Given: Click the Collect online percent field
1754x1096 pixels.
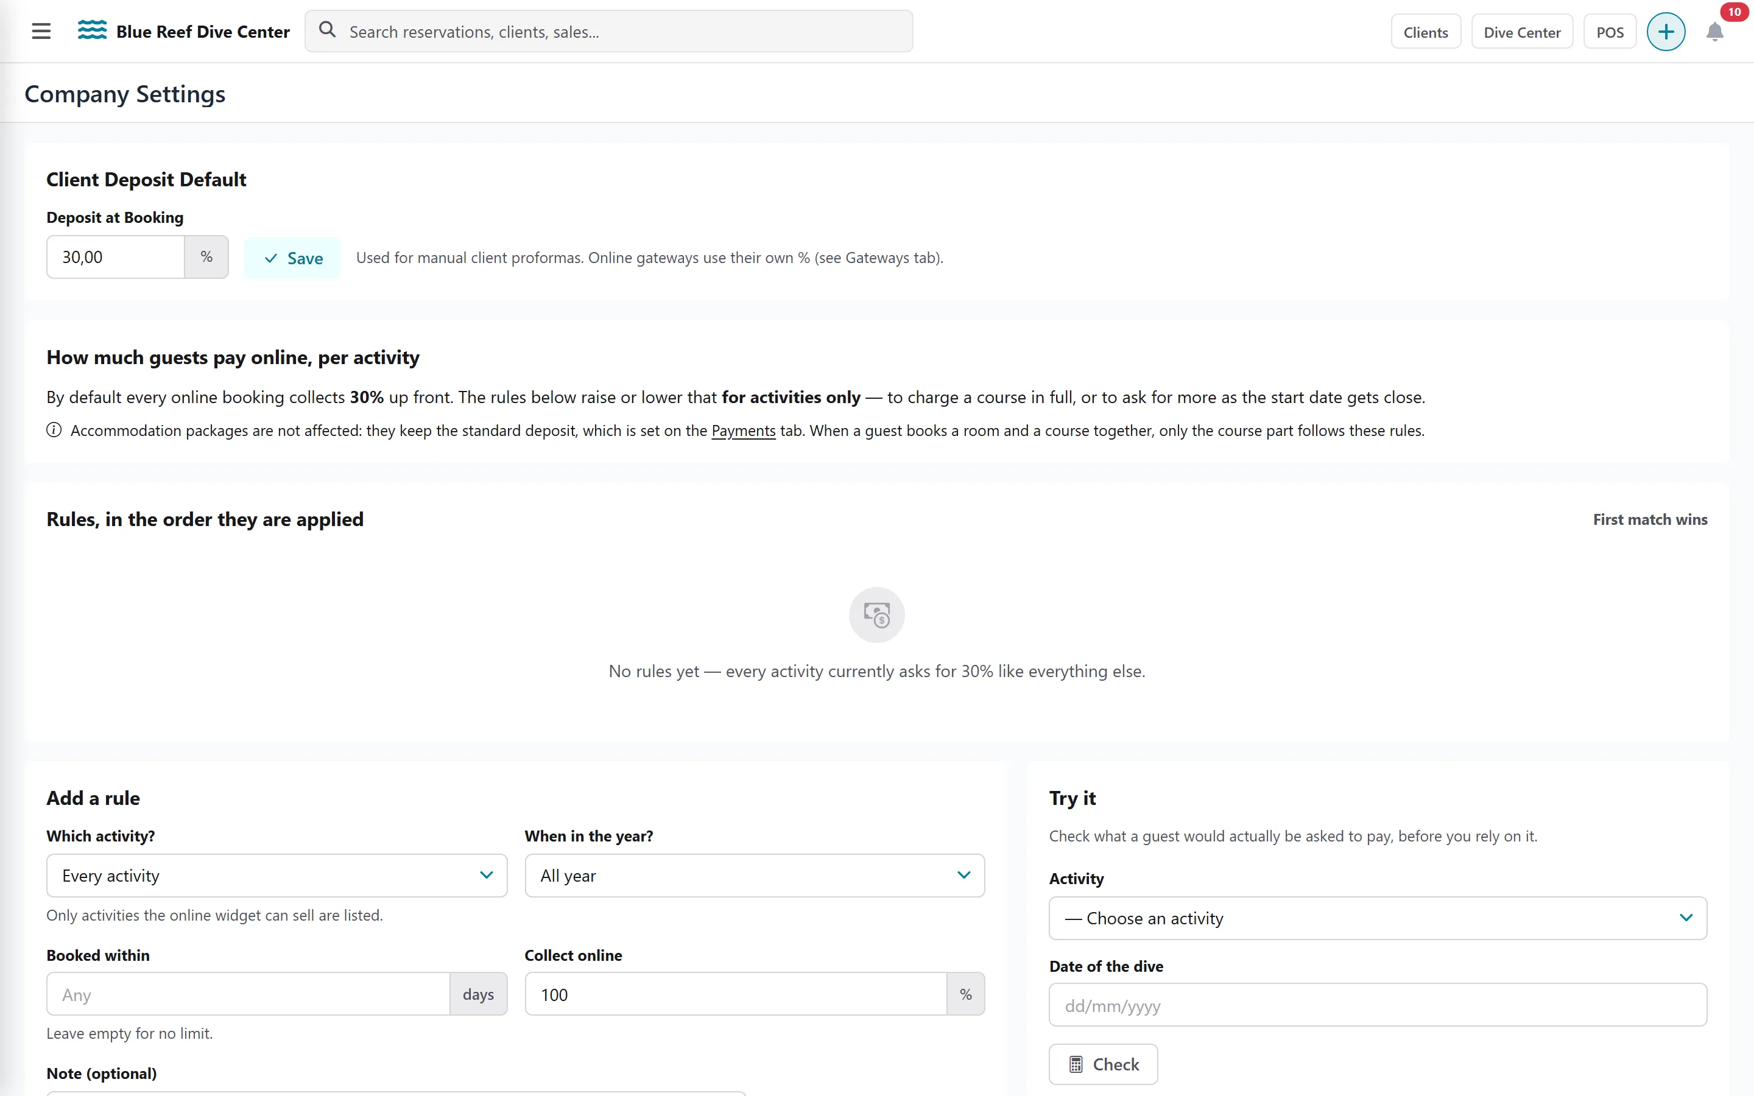Looking at the screenshot, I should (x=735, y=994).
